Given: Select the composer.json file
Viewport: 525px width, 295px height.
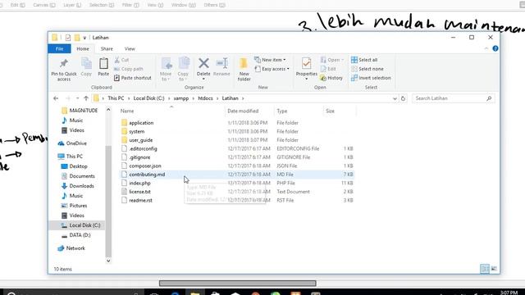Looking at the screenshot, I should (145, 166).
